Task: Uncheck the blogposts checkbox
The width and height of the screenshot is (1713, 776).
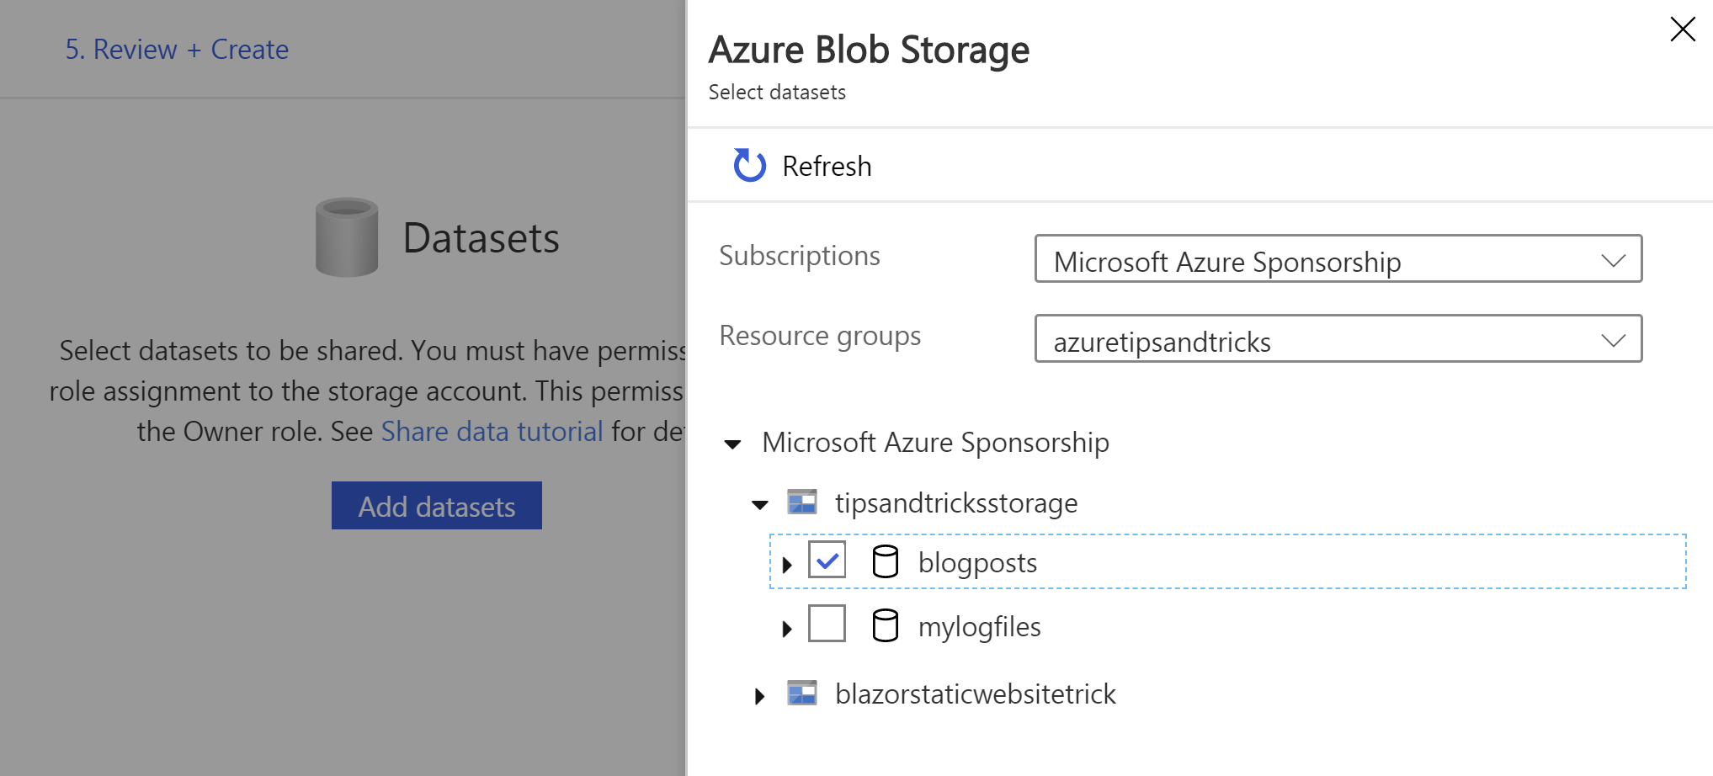Action: (827, 560)
